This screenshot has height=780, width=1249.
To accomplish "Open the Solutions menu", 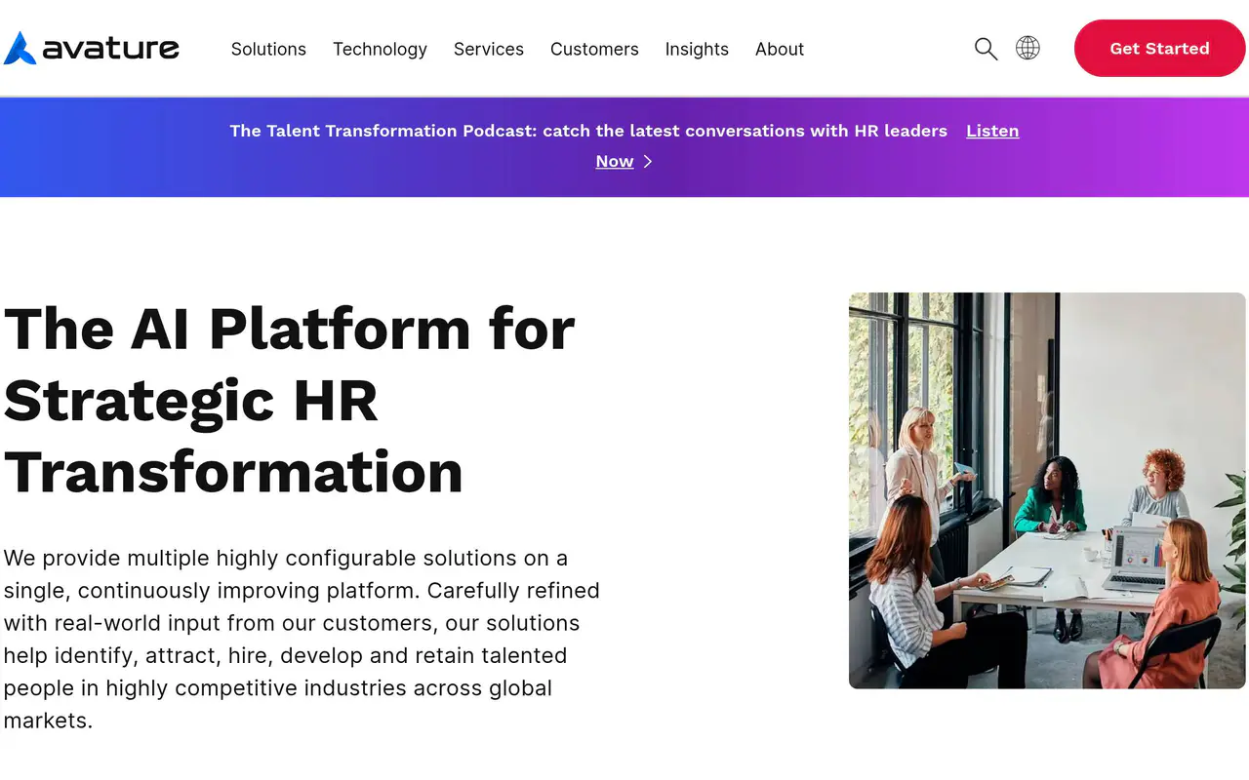I will [x=268, y=49].
